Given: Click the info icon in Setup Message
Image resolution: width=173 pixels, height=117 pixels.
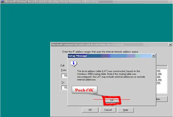Looking at the screenshot, I should 73,64.
